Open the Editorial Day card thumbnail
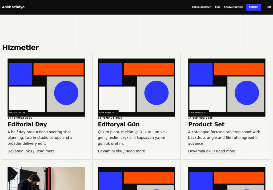This screenshot has width=273, height=190. tap(46, 88)
